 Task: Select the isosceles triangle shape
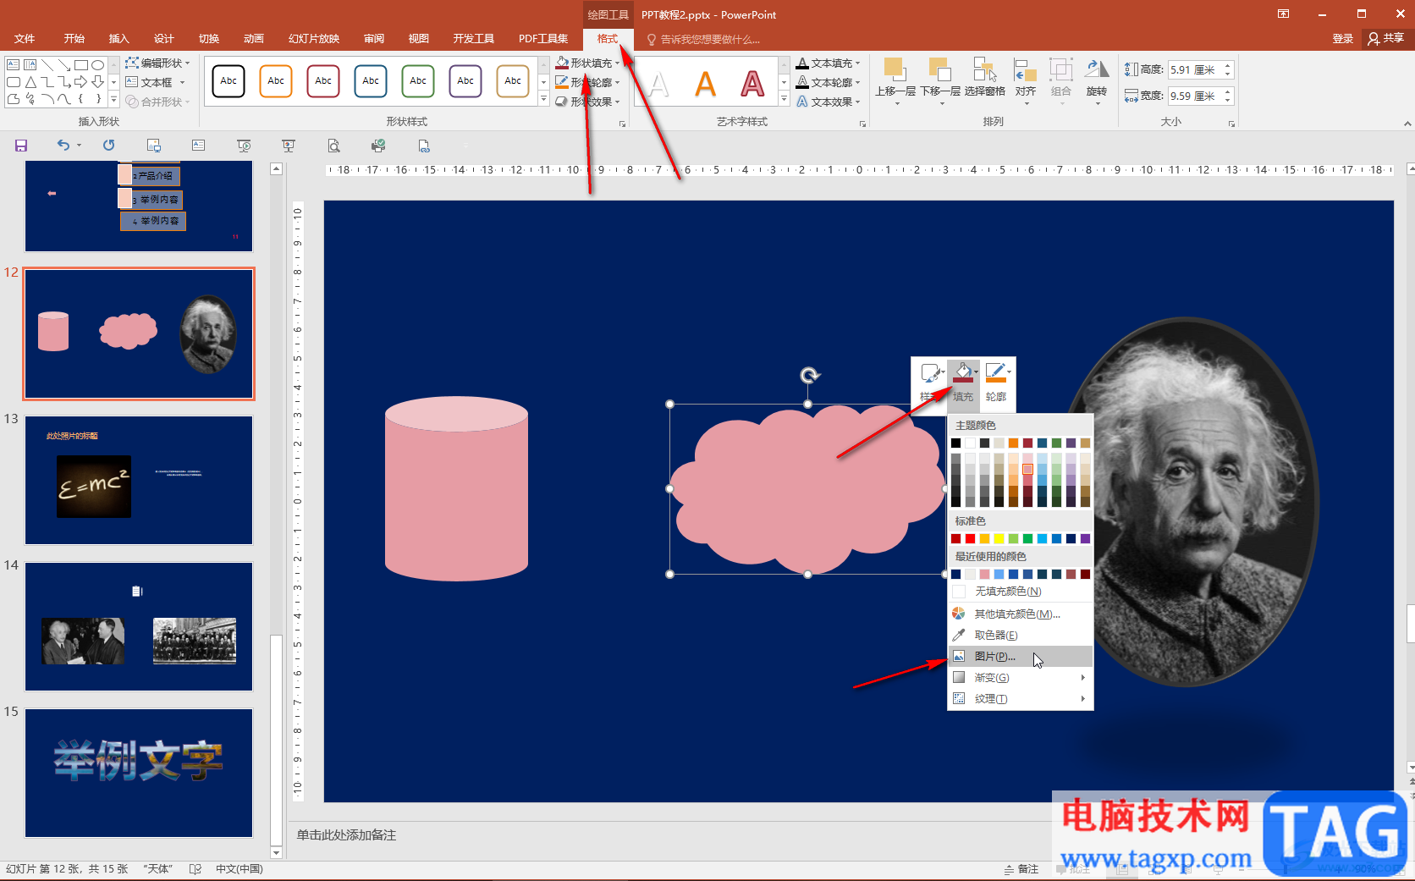pos(30,82)
